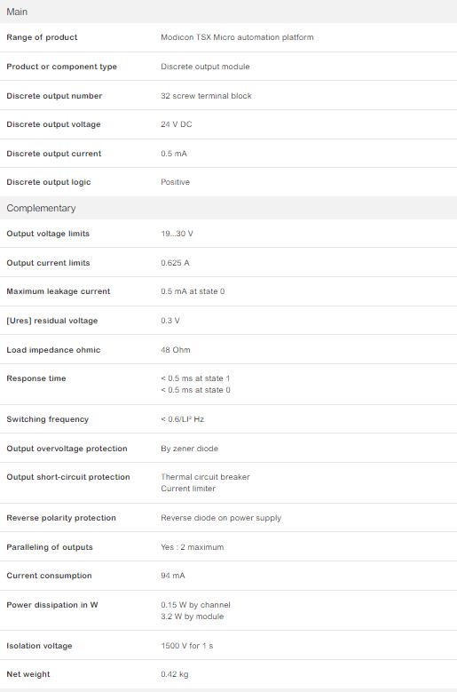Click the 48 Ohm load impedance value
Image resolution: width=457 pixels, height=692 pixels.
coord(176,350)
